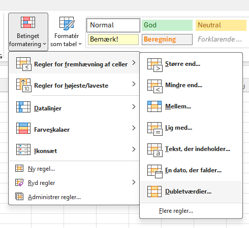Screen dimensions: 249x228
Task: Open the Formatér som tabel dropdown arrow
Action: (80, 44)
